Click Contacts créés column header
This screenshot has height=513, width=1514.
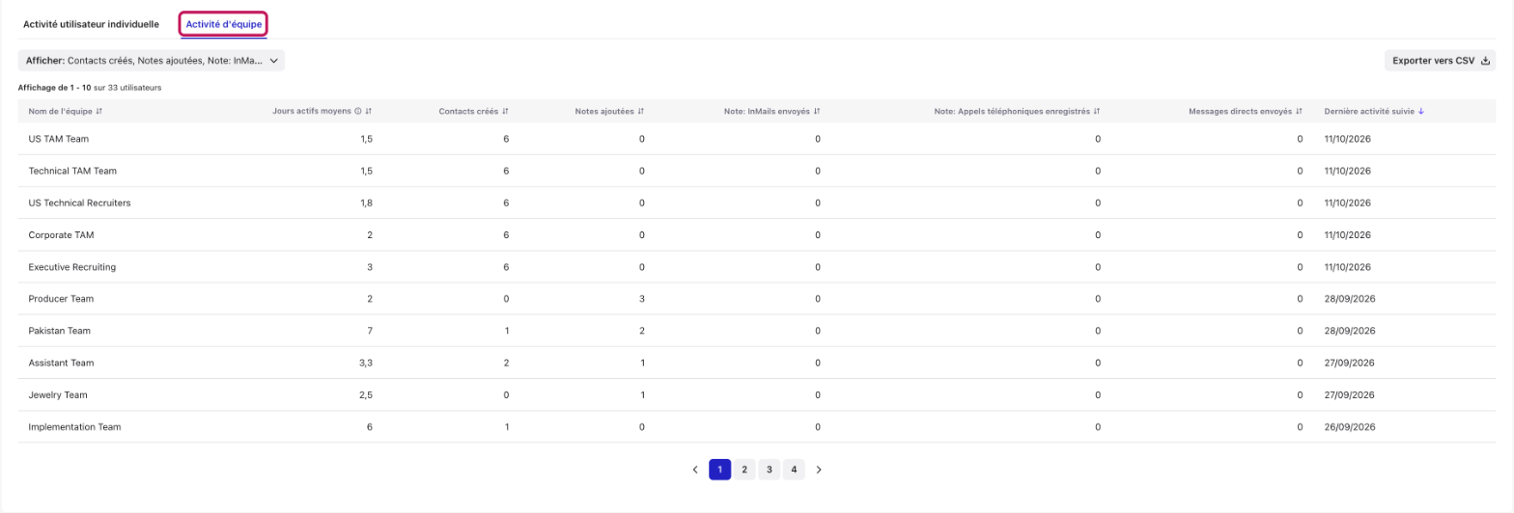click(468, 111)
